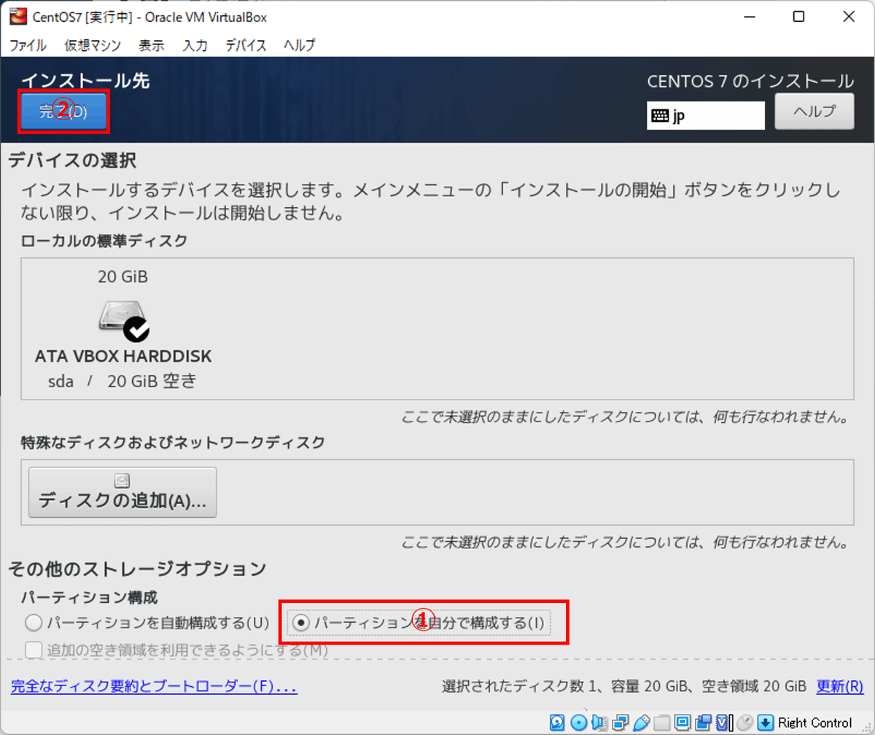
Task: Click the ローカルの標準ディスク label
Action: pyautogui.click(x=104, y=240)
